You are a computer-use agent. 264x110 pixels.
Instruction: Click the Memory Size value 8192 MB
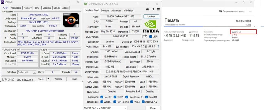coord(110,67)
